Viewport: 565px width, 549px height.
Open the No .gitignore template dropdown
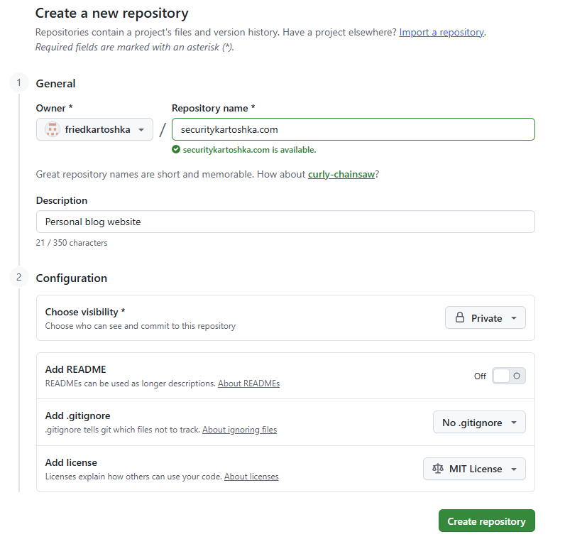479,423
